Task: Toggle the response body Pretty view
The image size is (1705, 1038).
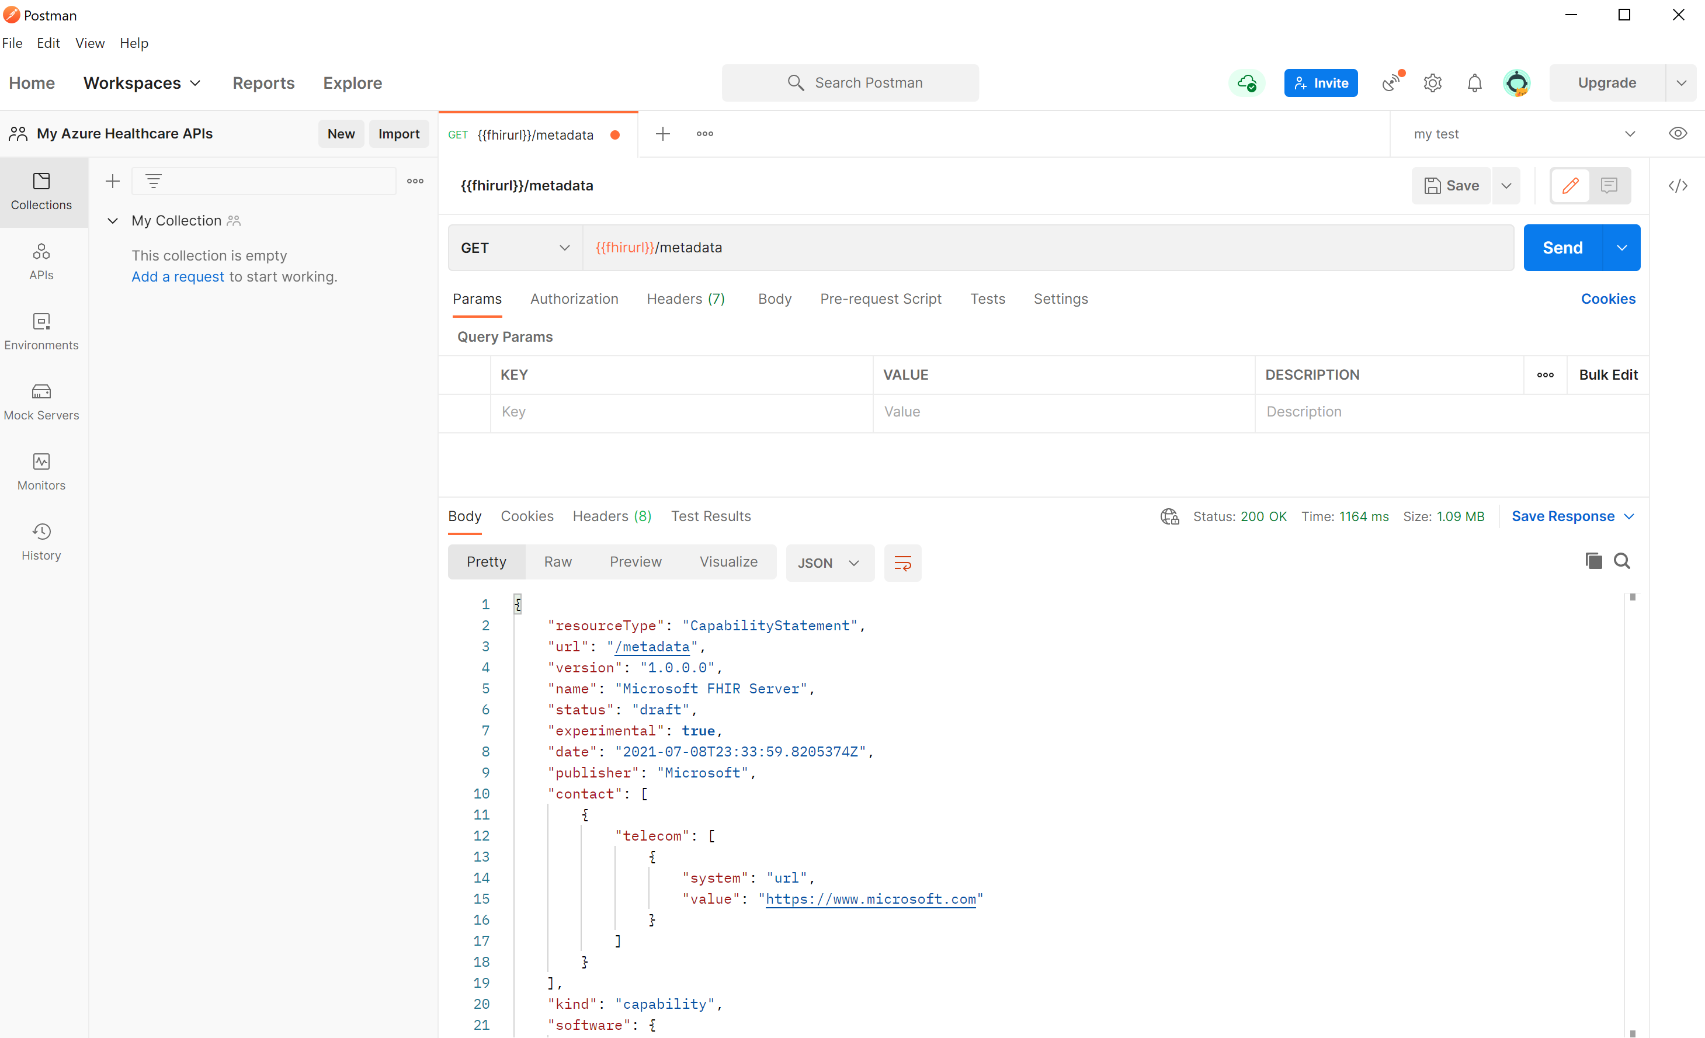Action: [486, 561]
